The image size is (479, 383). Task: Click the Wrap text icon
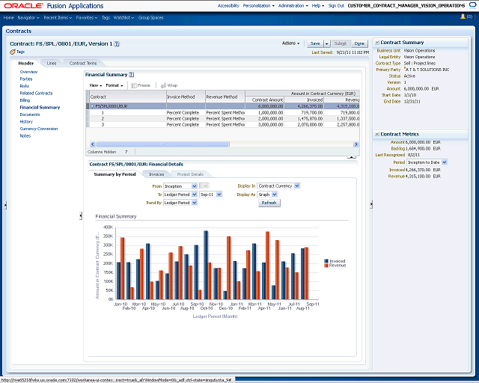[x=163, y=85]
